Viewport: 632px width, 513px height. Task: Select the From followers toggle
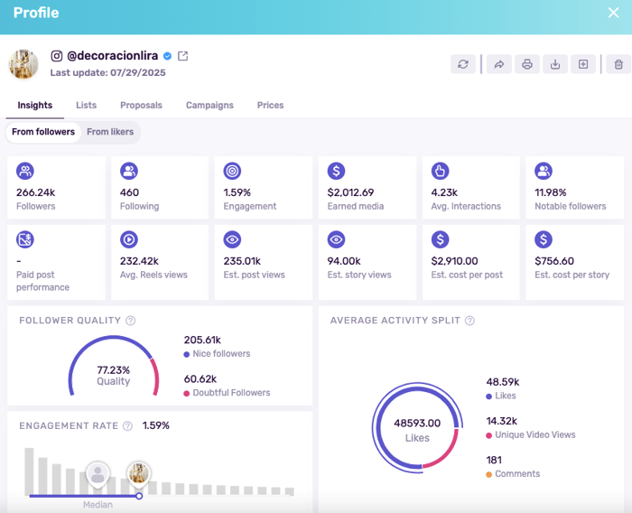pyautogui.click(x=43, y=132)
